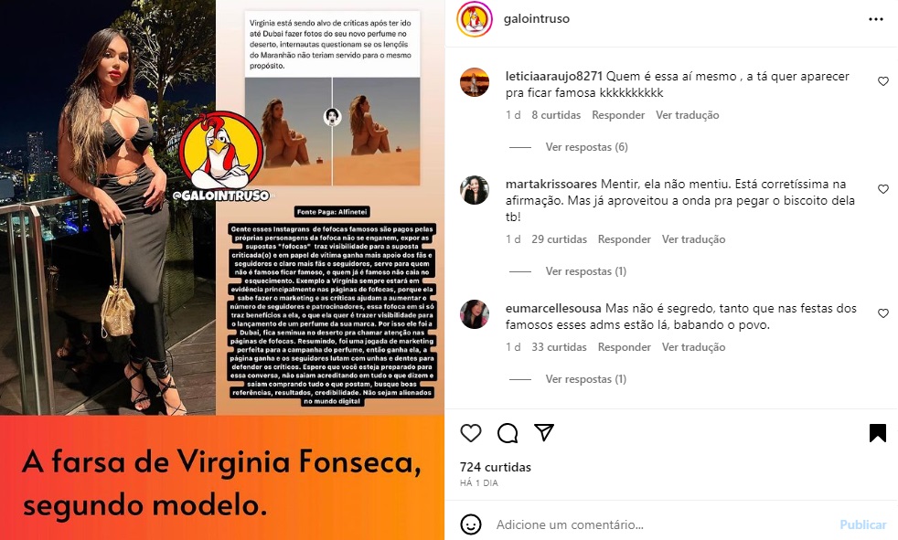This screenshot has height=540, width=898.
Task: Open the three-dot more options menu
Action: click(876, 19)
